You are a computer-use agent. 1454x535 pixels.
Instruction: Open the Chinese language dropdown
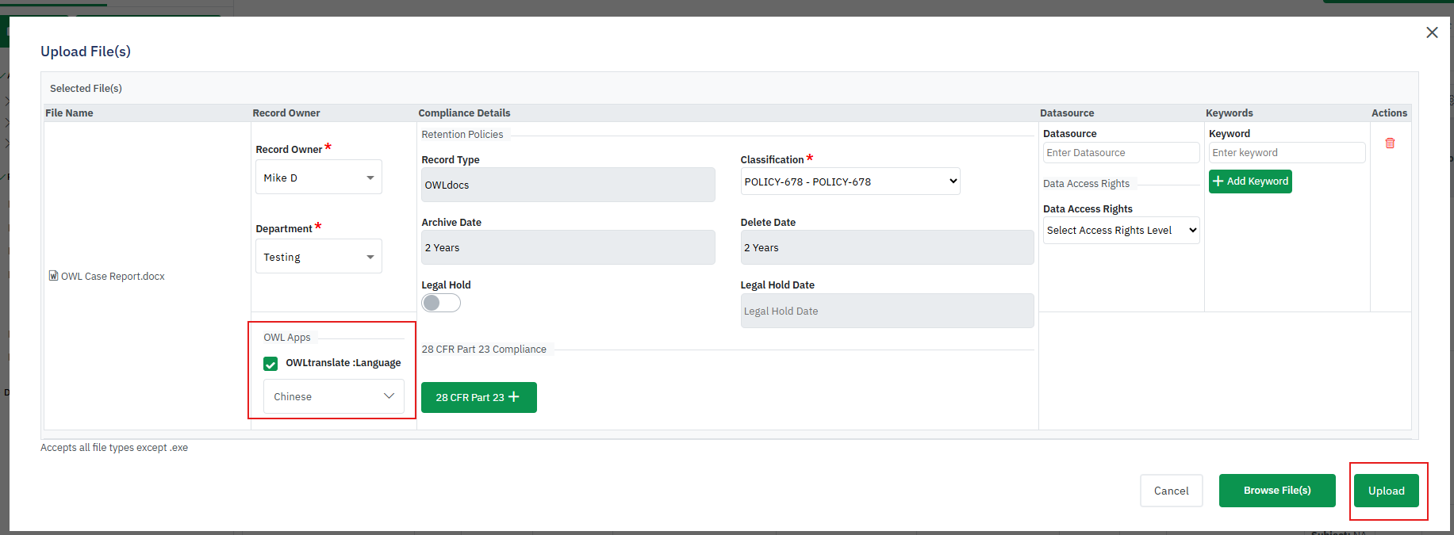(333, 396)
